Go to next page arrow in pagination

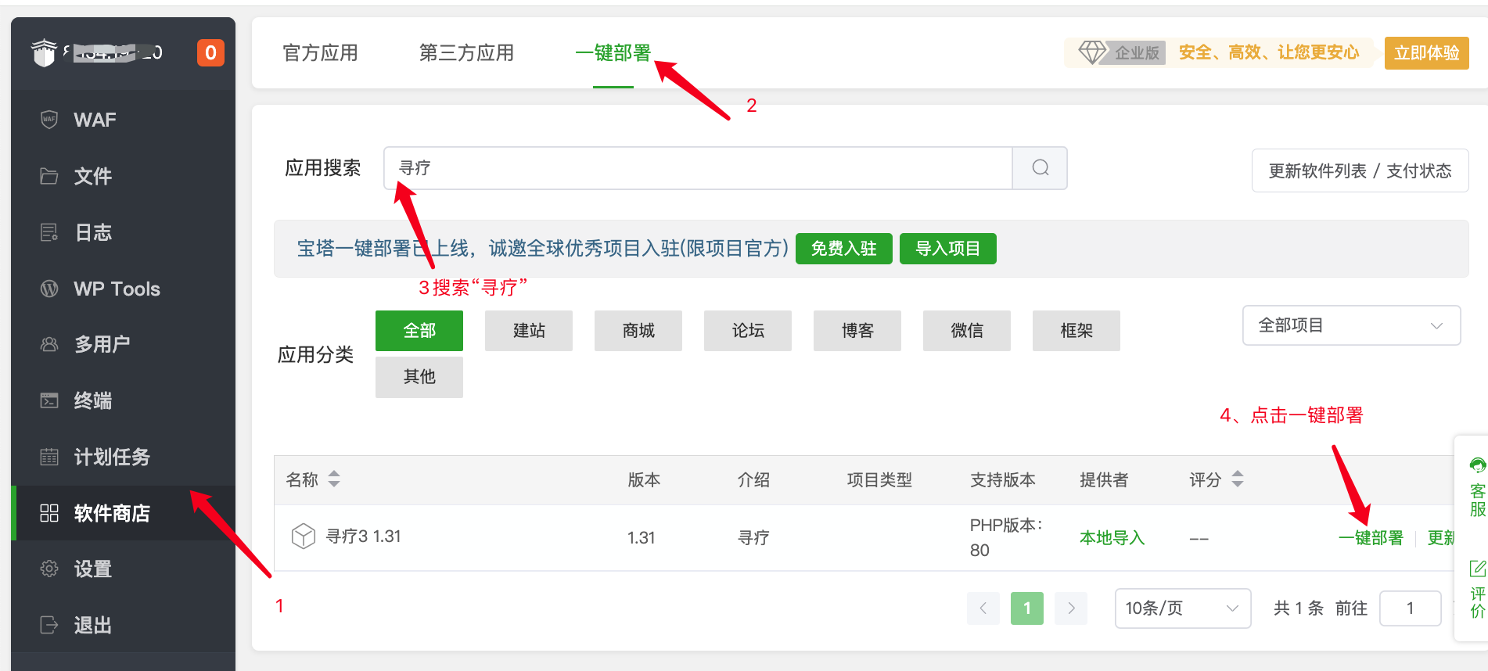(x=1071, y=608)
